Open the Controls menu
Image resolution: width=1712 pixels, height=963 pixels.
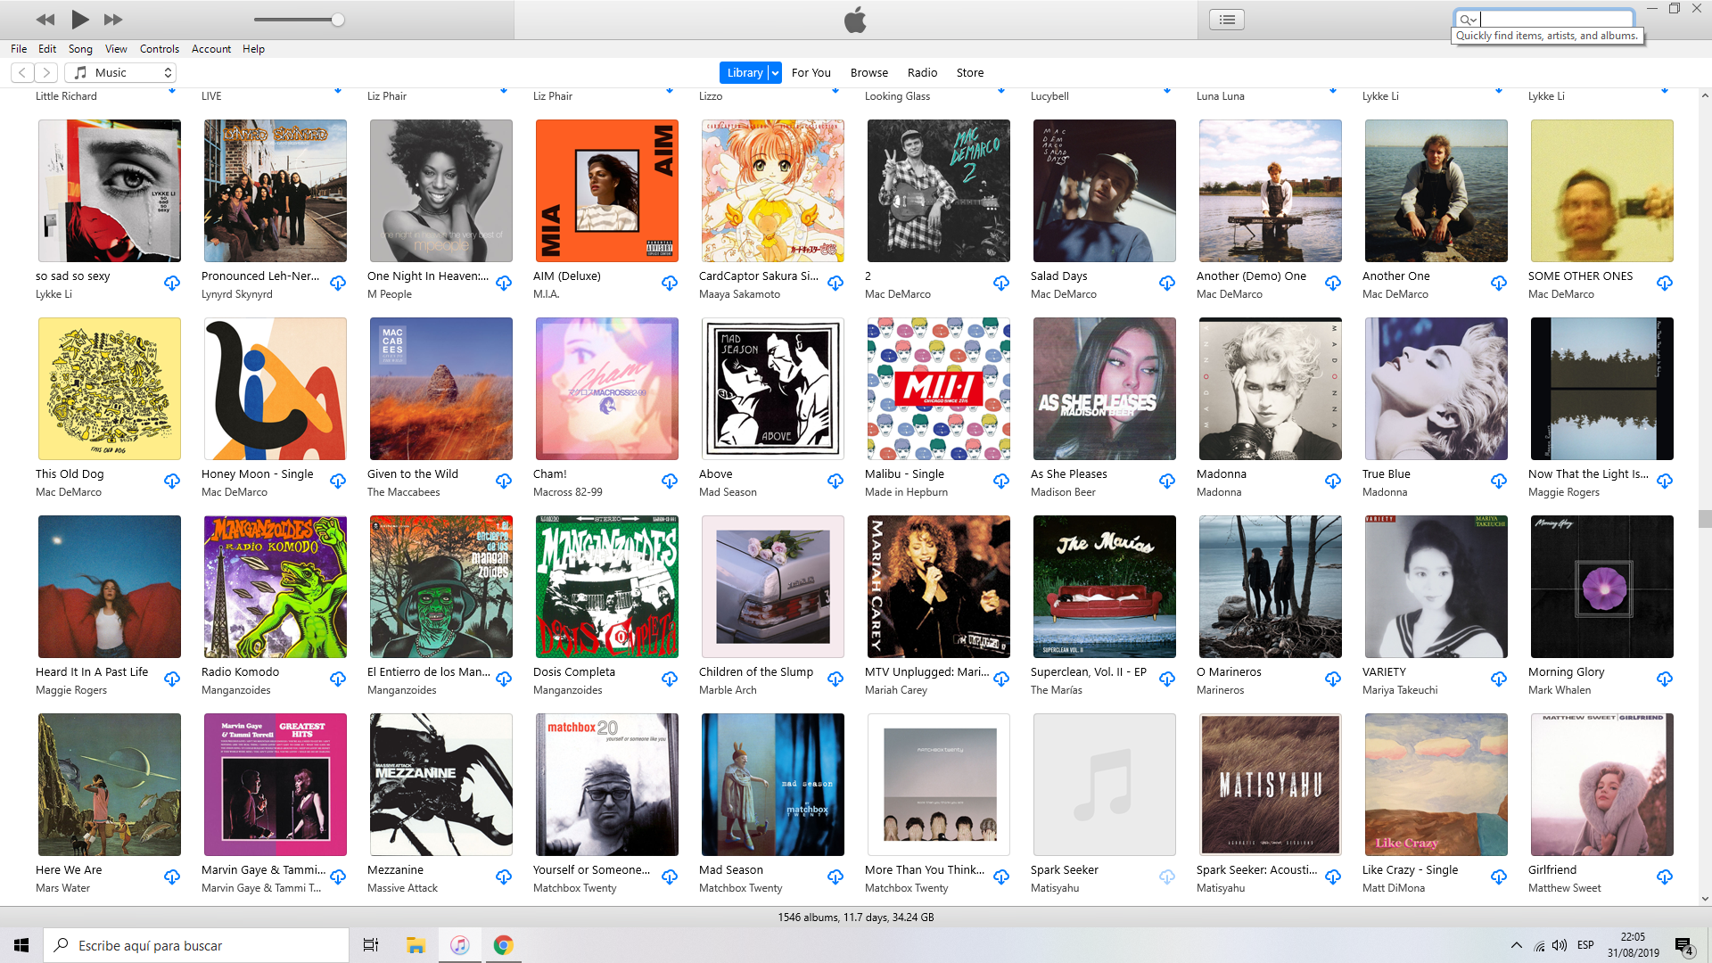pyautogui.click(x=159, y=49)
